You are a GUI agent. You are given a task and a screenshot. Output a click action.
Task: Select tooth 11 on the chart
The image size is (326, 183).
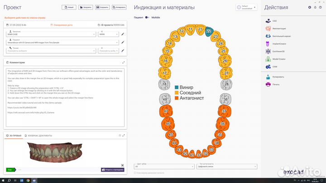point(190,29)
